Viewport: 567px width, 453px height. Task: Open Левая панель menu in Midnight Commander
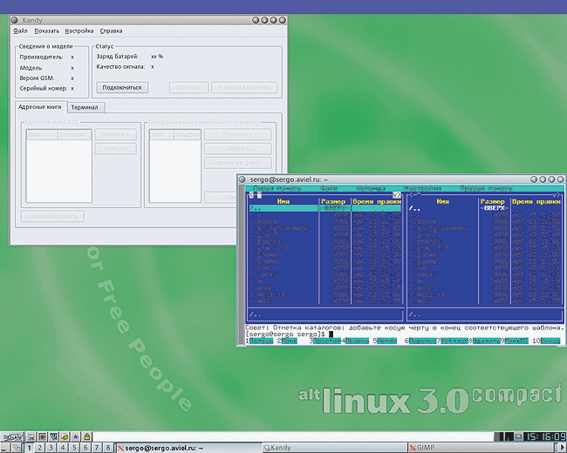(x=277, y=188)
